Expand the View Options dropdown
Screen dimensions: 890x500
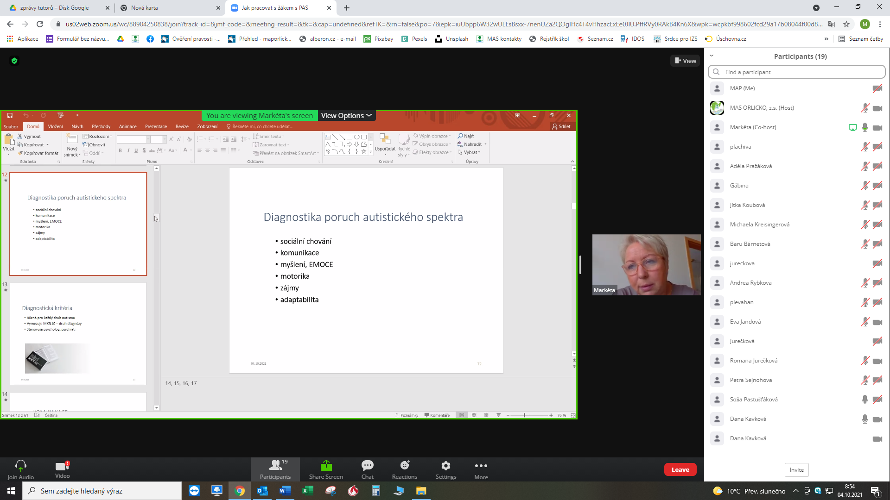[x=346, y=116]
